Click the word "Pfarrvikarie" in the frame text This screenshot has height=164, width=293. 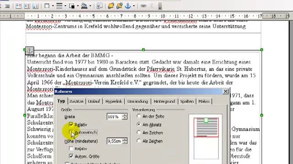pos(161,69)
